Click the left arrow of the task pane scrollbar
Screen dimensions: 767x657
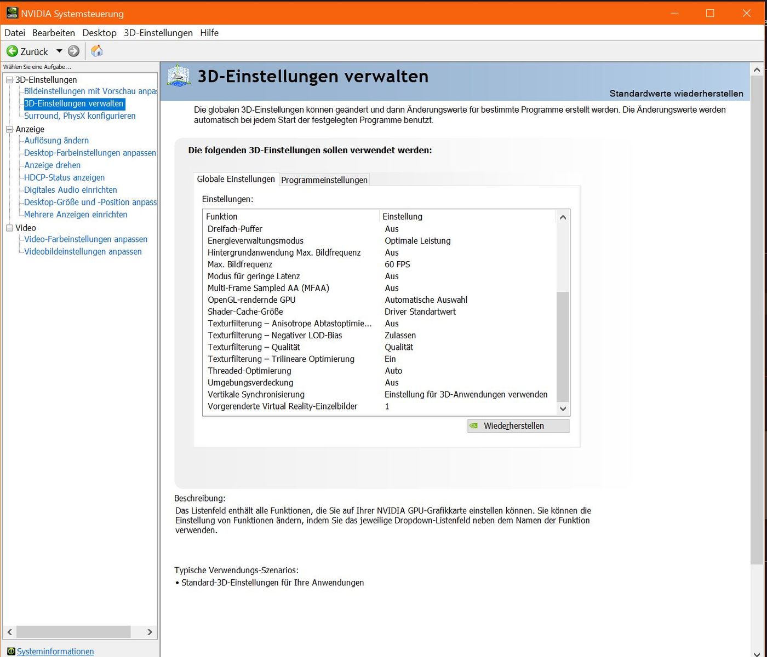pyautogui.click(x=9, y=632)
